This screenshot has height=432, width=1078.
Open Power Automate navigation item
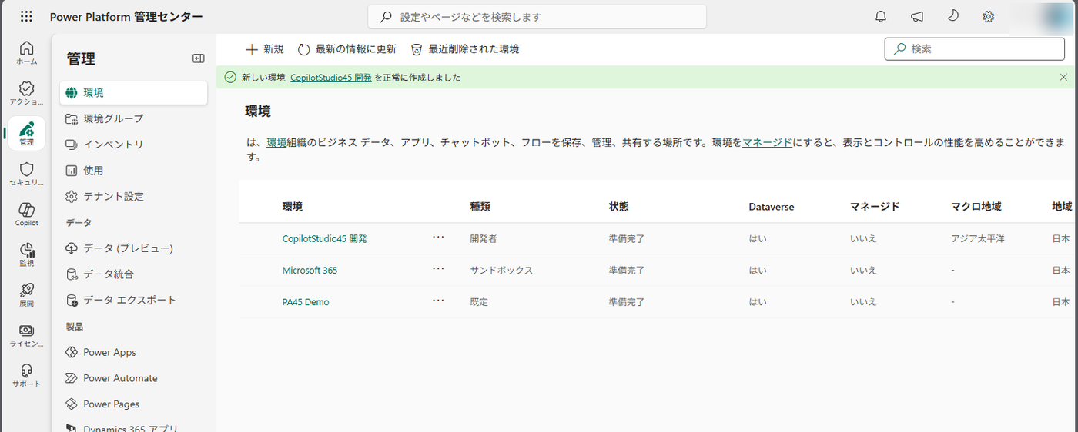coord(133,378)
